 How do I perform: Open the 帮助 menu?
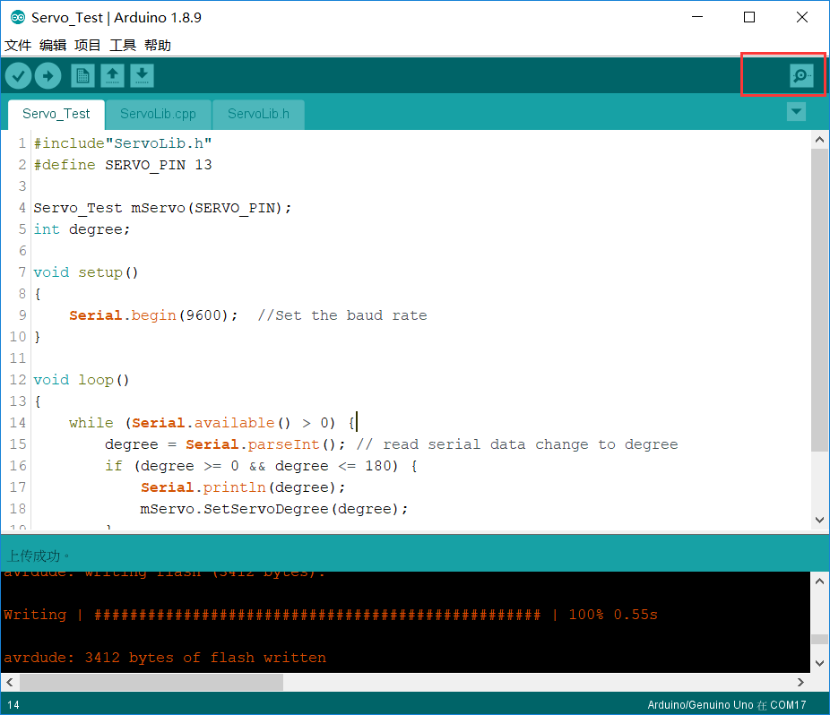coord(158,46)
